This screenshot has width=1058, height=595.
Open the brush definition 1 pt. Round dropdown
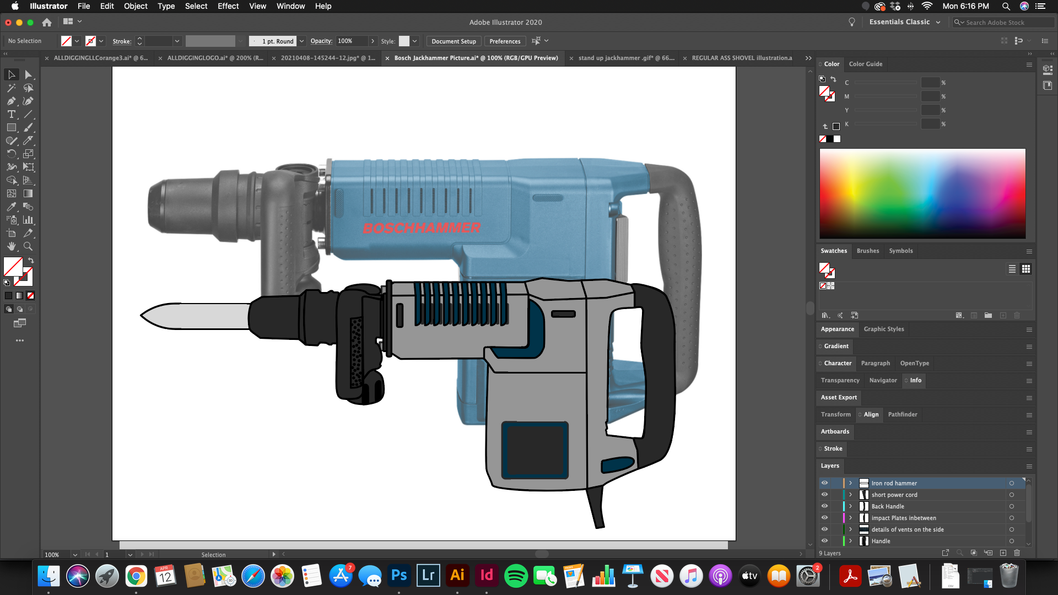[301, 41]
